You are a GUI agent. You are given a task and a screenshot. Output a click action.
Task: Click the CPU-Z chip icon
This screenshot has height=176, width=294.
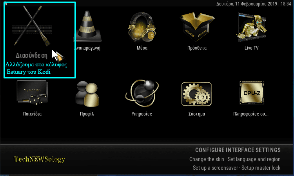[252, 92]
